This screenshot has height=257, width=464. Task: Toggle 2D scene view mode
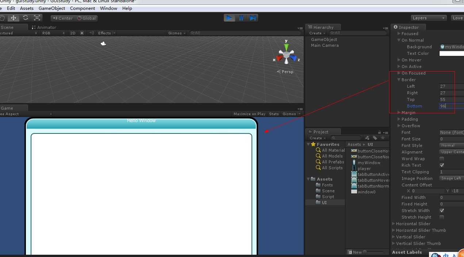[73, 33]
